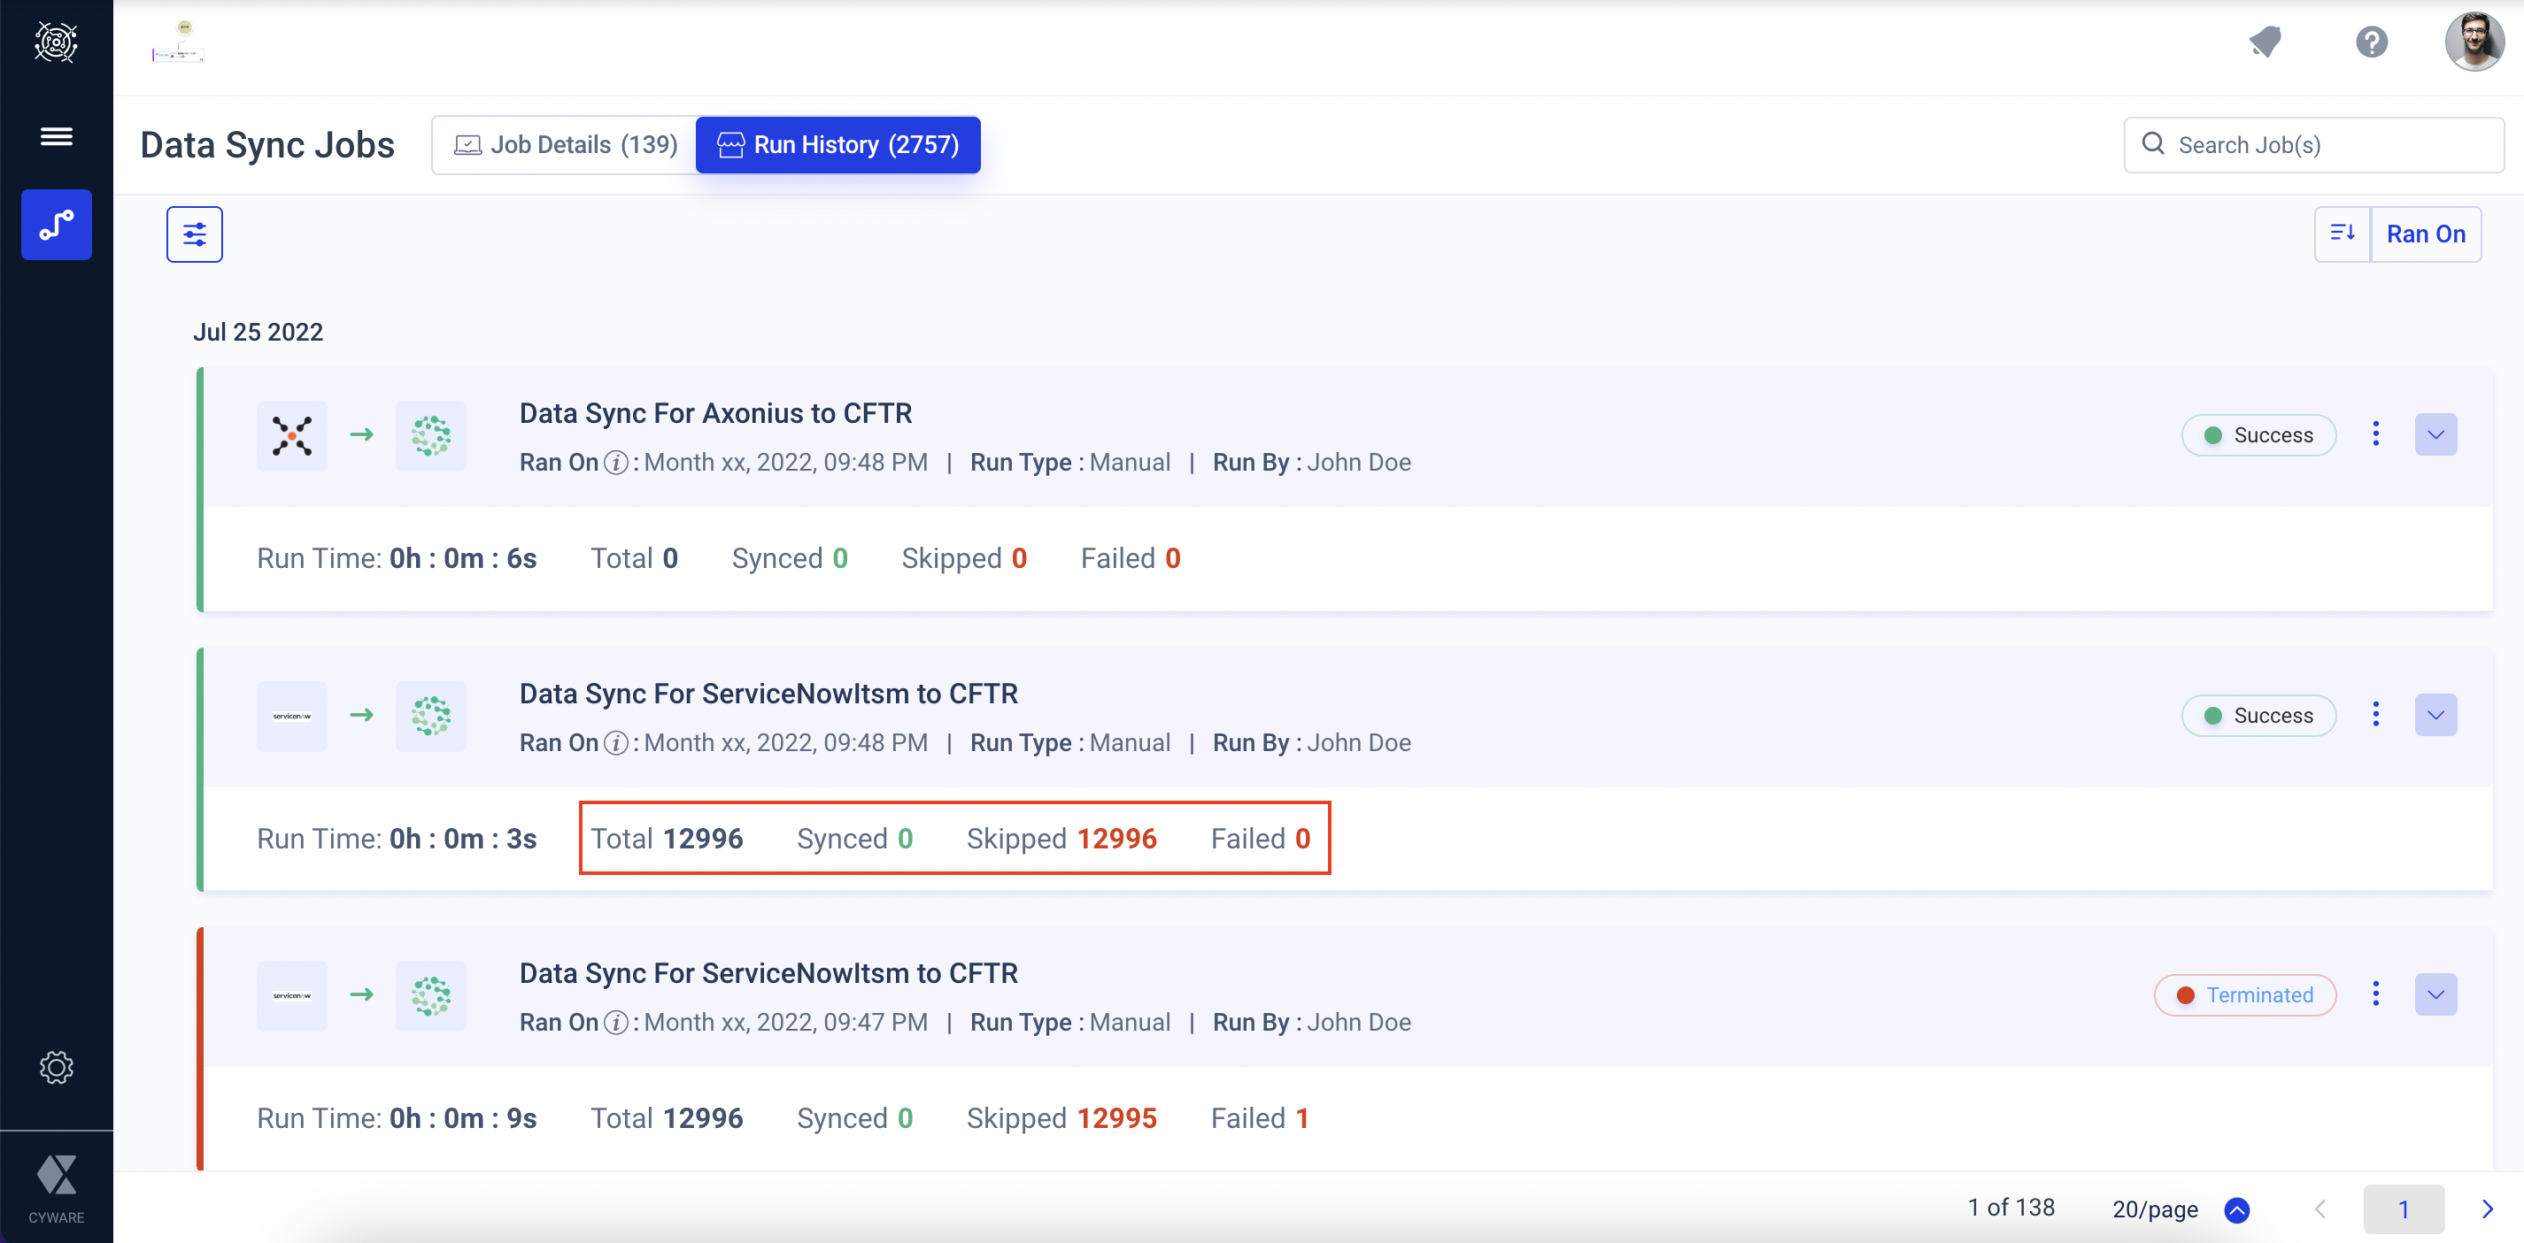Select the Run History tab

coord(837,145)
